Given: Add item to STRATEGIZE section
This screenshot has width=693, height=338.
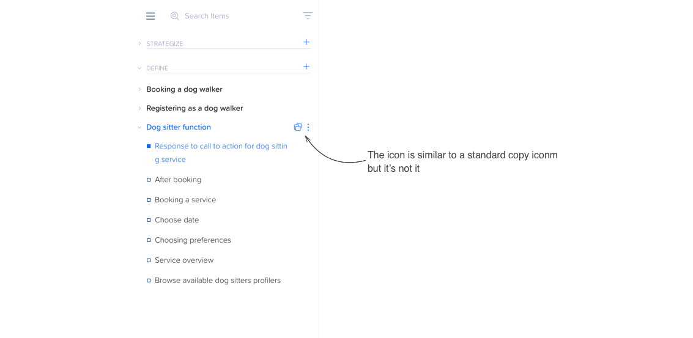Looking at the screenshot, I should 306,42.
